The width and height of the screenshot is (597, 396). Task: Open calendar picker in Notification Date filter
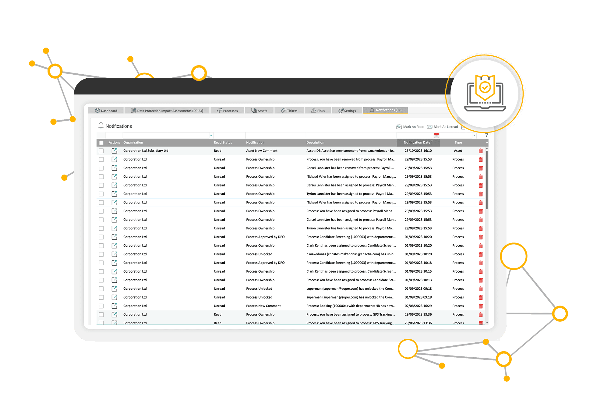(436, 135)
